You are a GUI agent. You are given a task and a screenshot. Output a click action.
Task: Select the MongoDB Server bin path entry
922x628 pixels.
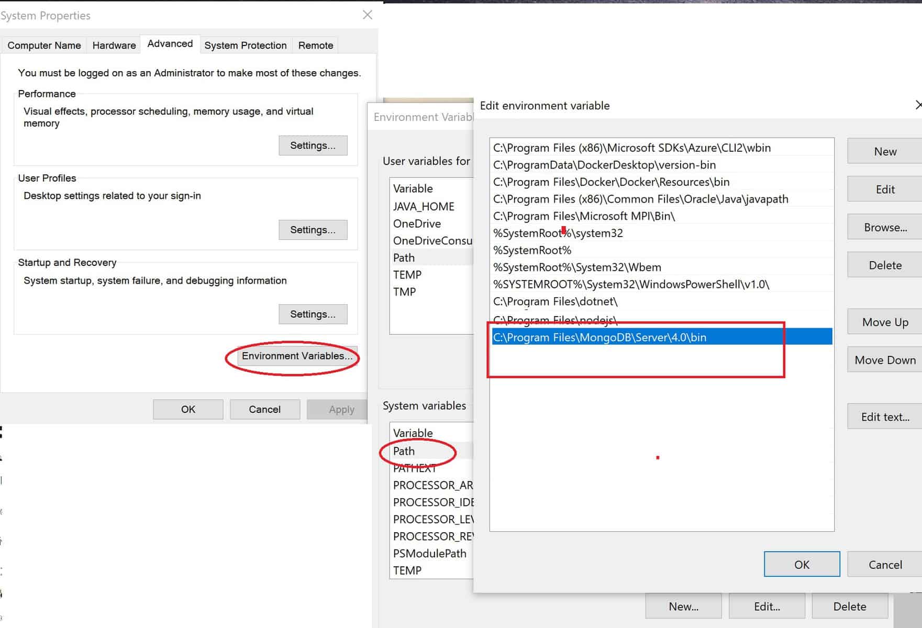pos(662,337)
